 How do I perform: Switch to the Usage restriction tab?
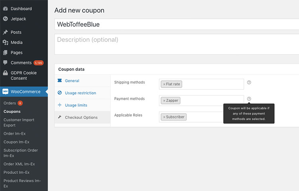pos(83,93)
